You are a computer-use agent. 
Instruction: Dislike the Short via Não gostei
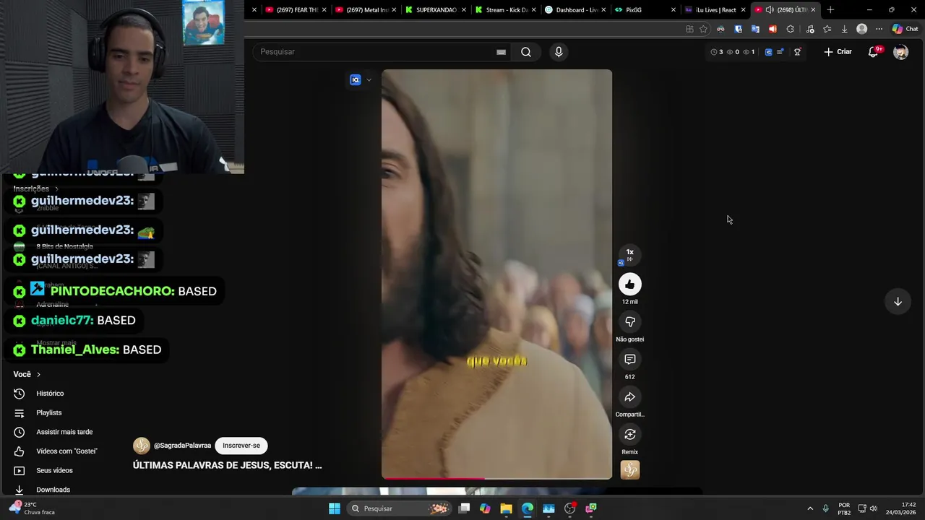[630, 322]
